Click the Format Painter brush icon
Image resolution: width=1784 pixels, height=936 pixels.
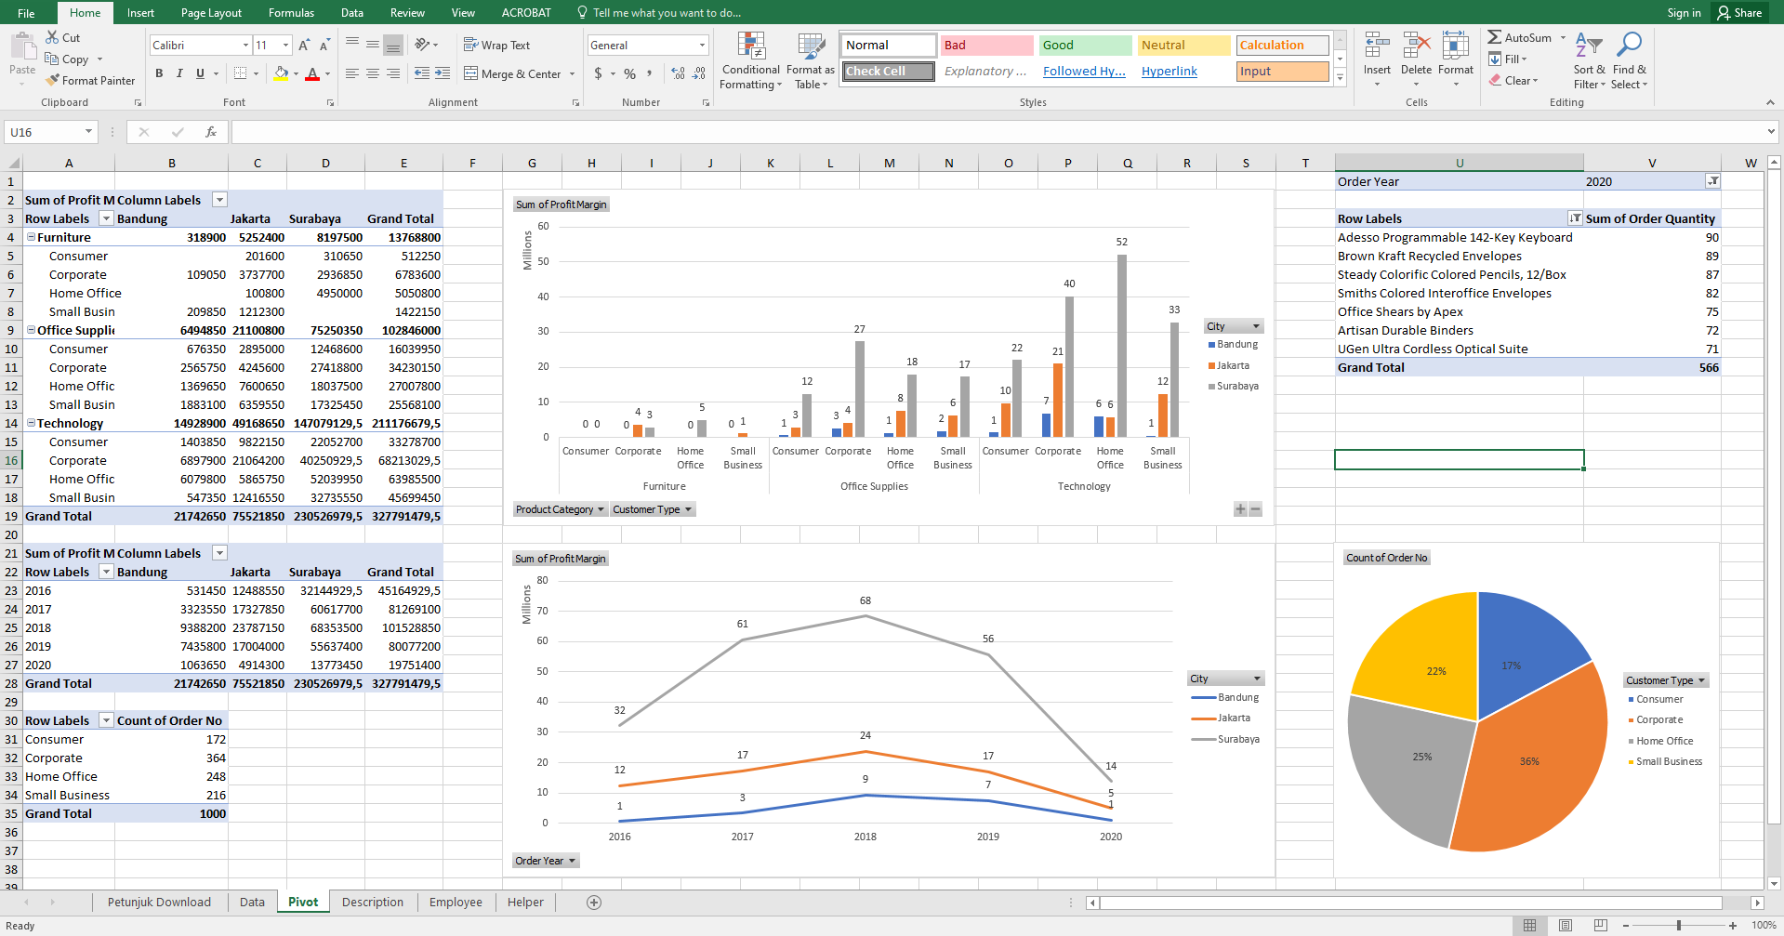(53, 81)
